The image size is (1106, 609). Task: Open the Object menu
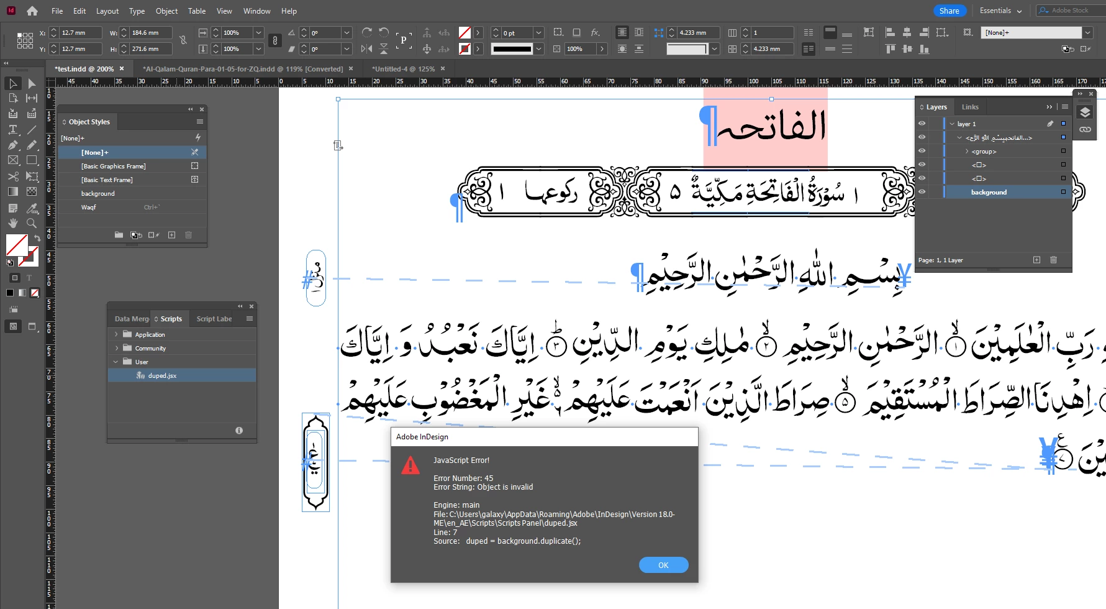click(x=166, y=11)
